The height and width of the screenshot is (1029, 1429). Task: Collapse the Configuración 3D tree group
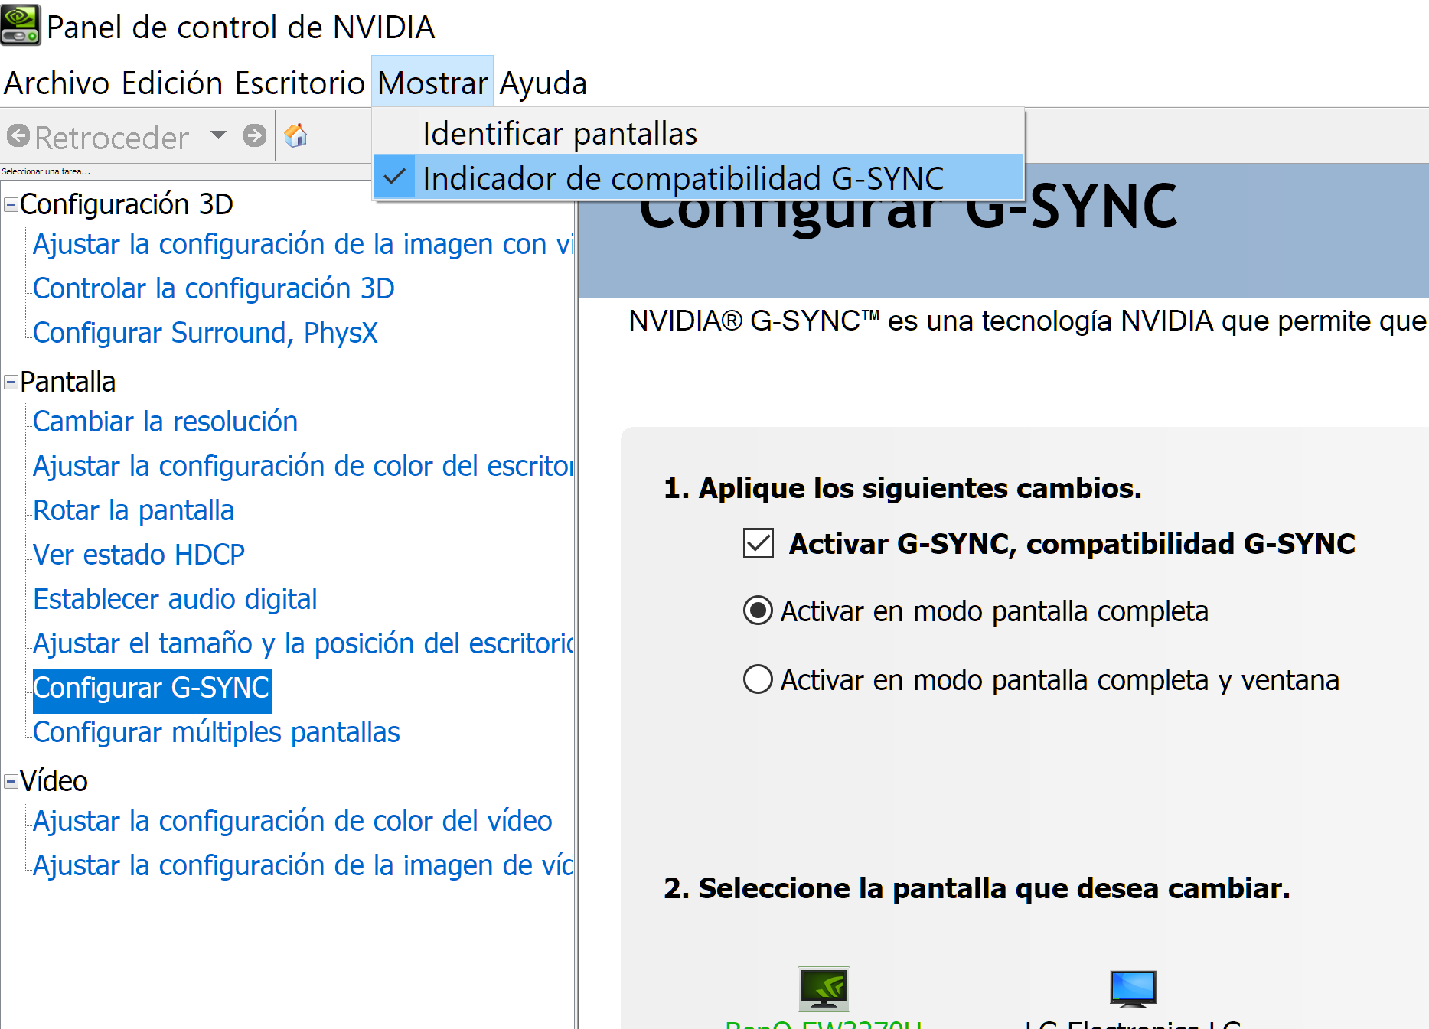tap(11, 204)
